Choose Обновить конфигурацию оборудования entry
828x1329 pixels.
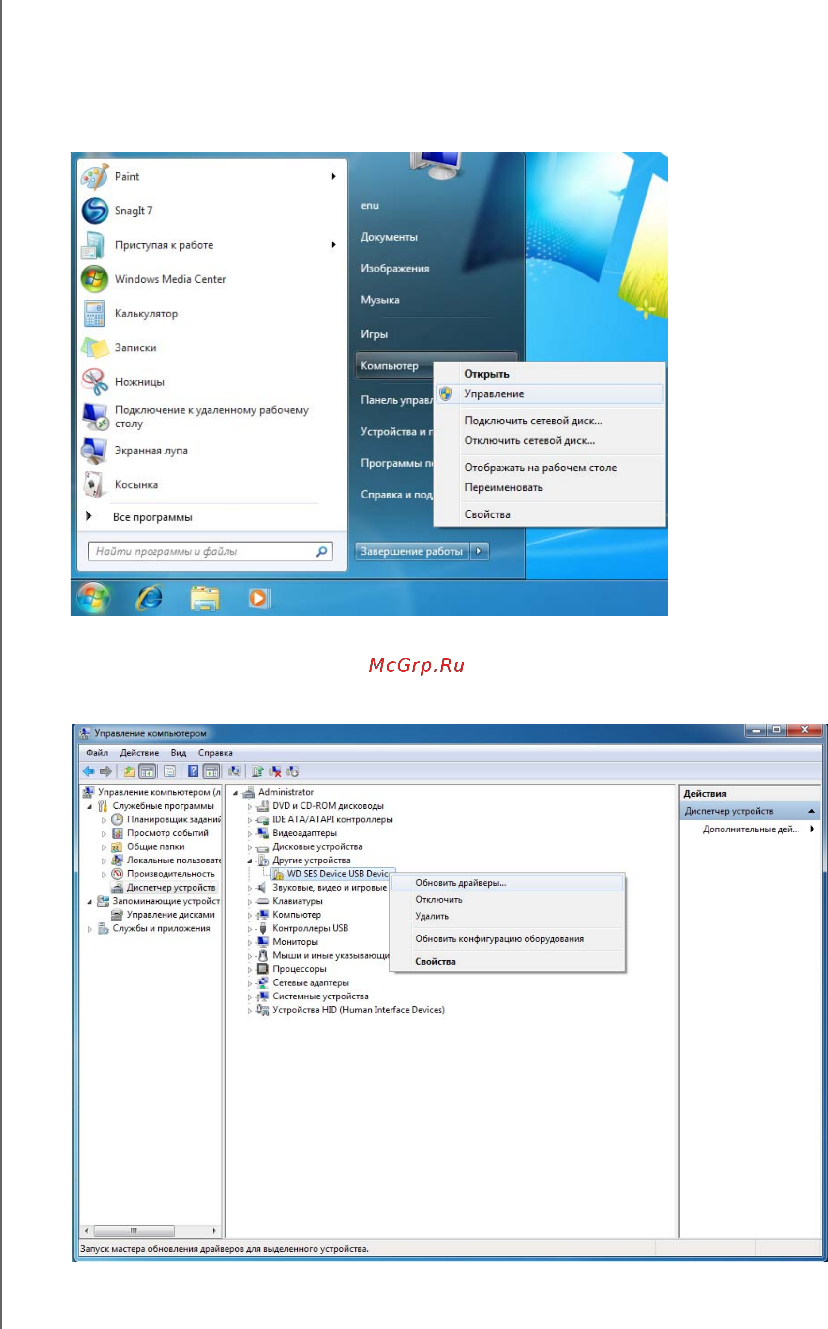508,938
